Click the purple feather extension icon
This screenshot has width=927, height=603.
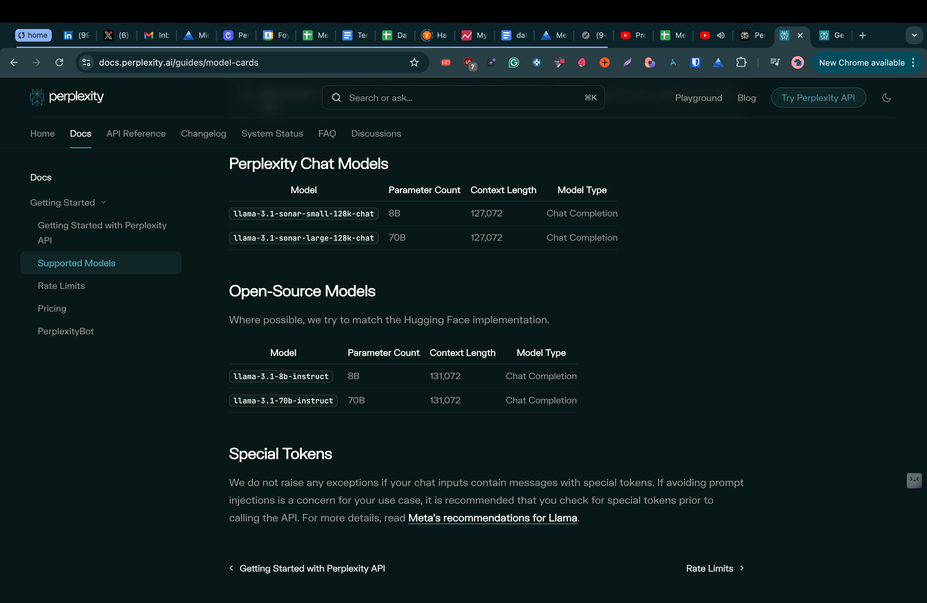[627, 62]
